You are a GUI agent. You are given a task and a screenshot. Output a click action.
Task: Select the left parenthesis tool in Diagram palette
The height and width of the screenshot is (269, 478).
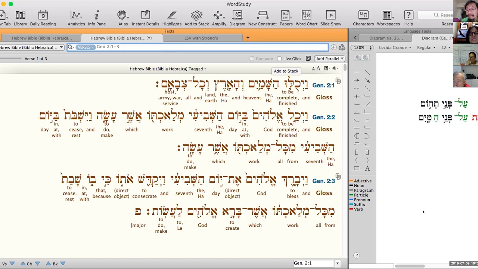[x=357, y=160]
